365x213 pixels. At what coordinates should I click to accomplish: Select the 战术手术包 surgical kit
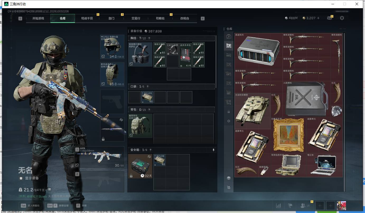[185, 55]
